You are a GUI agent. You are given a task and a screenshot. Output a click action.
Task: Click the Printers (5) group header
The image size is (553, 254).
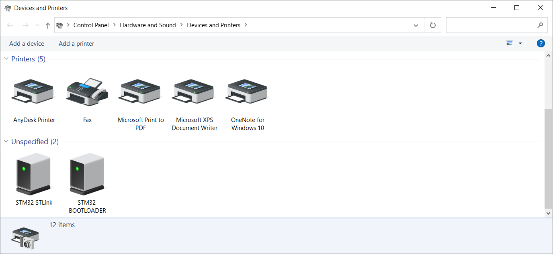coord(29,59)
